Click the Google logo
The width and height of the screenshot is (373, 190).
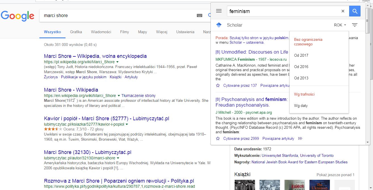[18, 16]
